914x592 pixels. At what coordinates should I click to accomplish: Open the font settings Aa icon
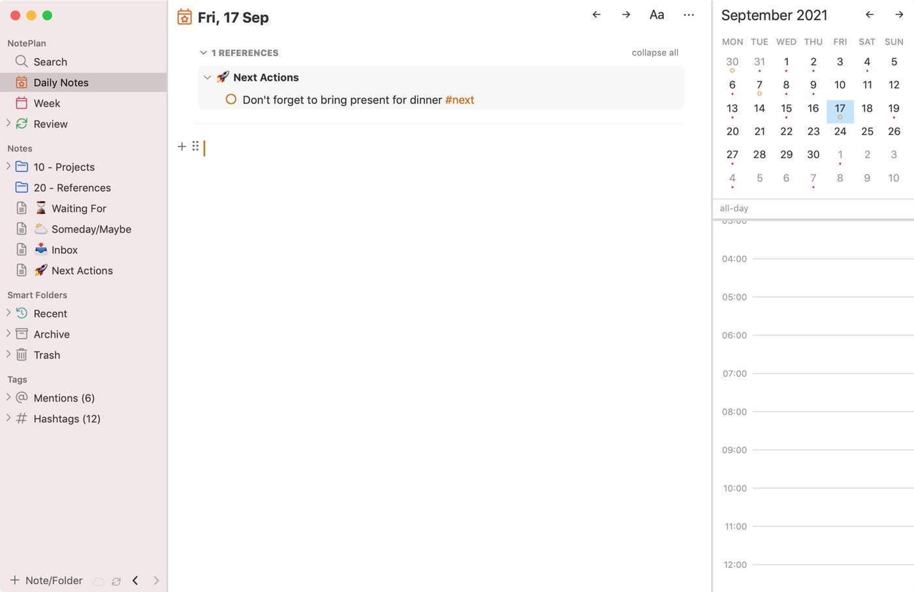pos(657,15)
